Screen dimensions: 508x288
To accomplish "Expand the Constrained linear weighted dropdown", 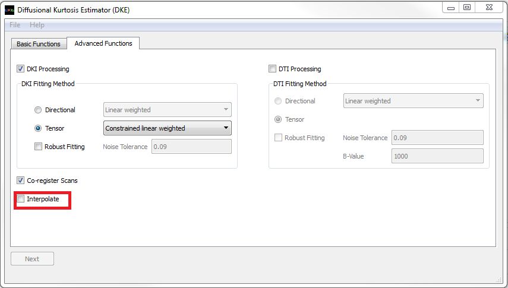I will (167, 128).
